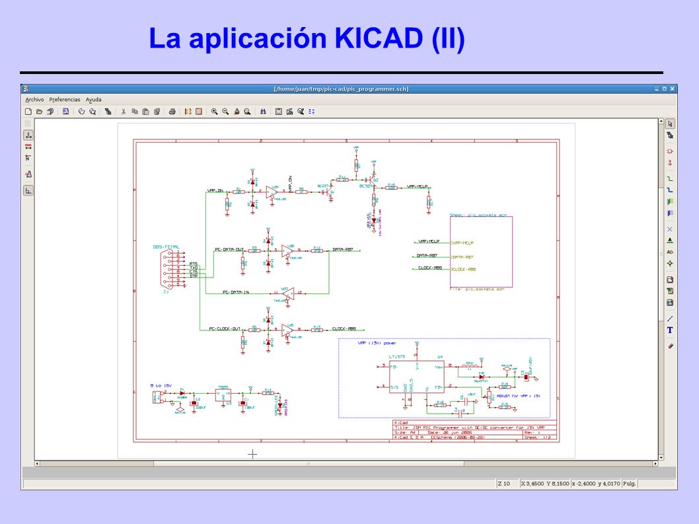Select the Place power port tool
The width and height of the screenshot is (699, 524).
[x=669, y=163]
